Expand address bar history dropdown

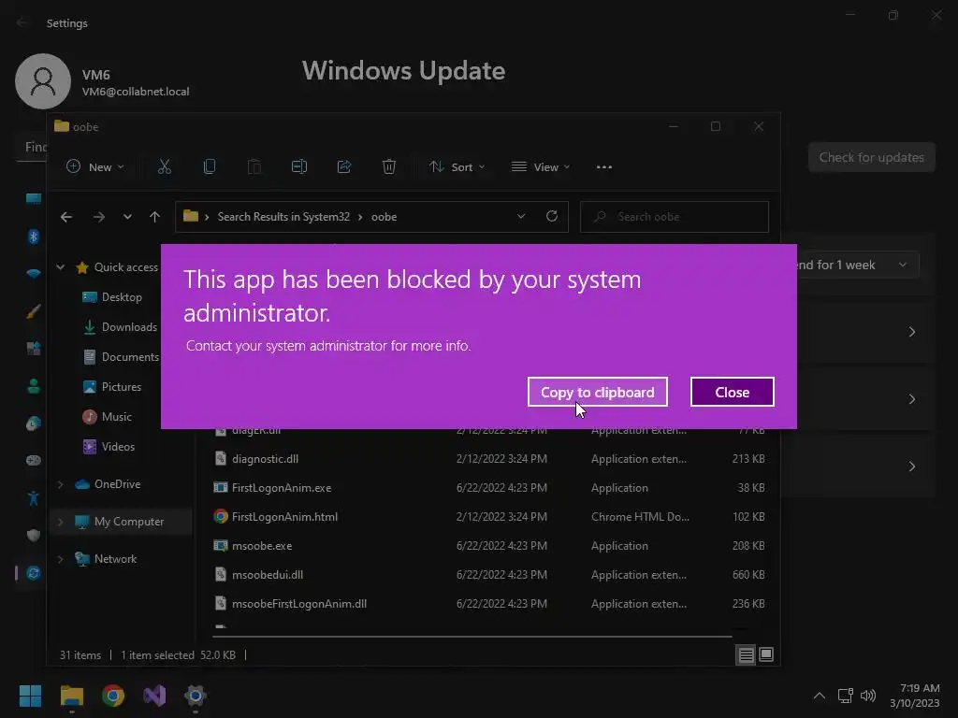click(x=521, y=216)
